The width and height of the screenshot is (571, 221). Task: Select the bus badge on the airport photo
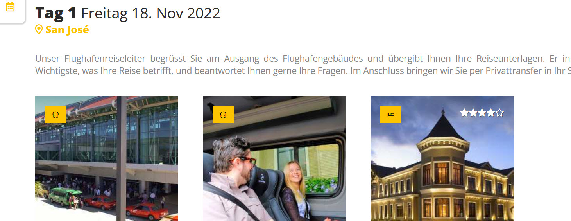55,115
